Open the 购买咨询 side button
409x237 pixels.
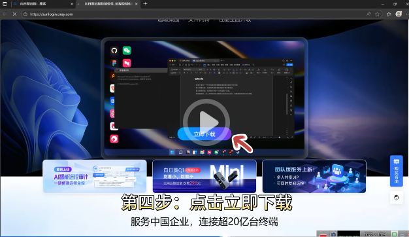coord(396,171)
